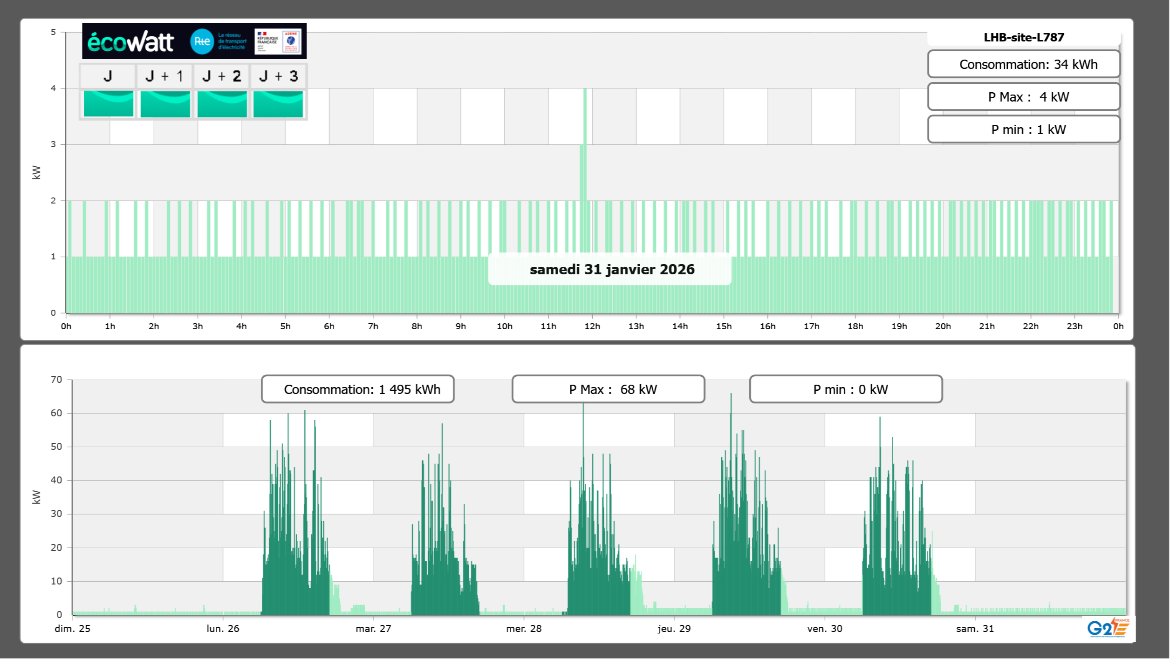Click the Consommation: 34 kWh box
This screenshot has width=1170, height=659.
1024,64
